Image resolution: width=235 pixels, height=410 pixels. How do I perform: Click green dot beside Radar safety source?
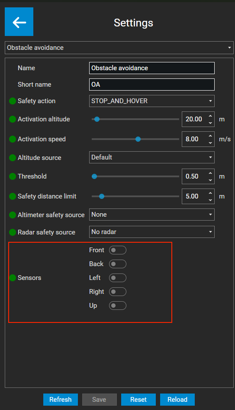click(x=13, y=232)
